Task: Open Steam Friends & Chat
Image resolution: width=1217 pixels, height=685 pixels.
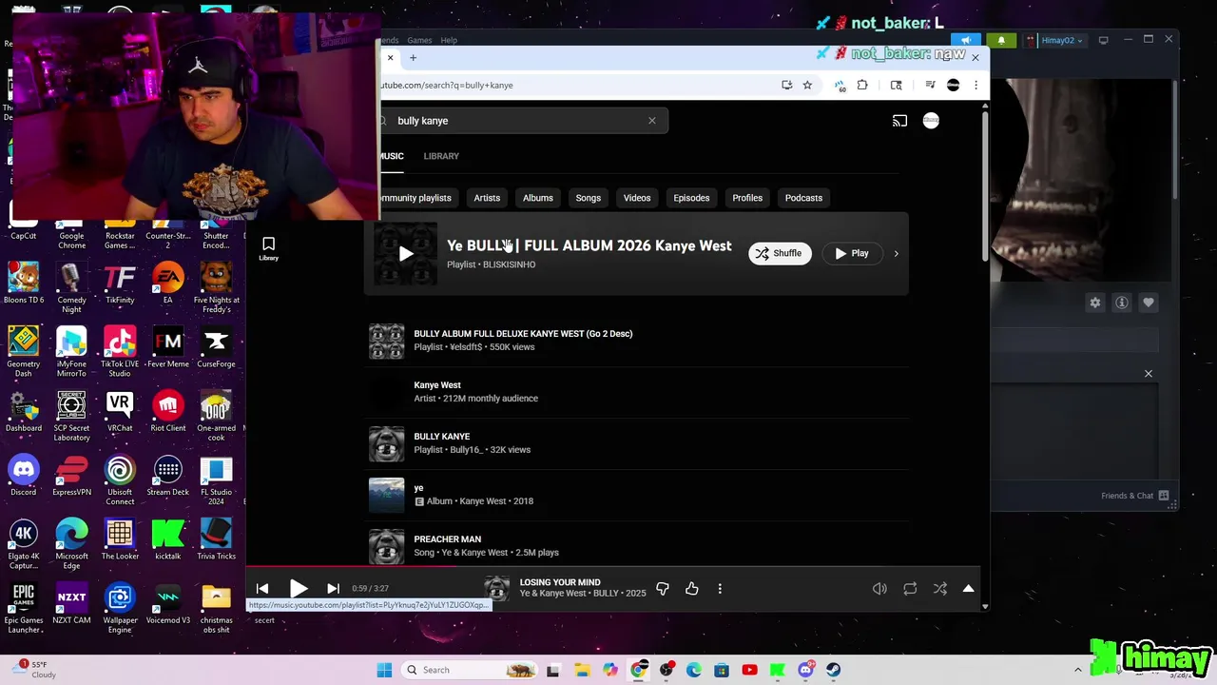Action: pyautogui.click(x=1136, y=496)
